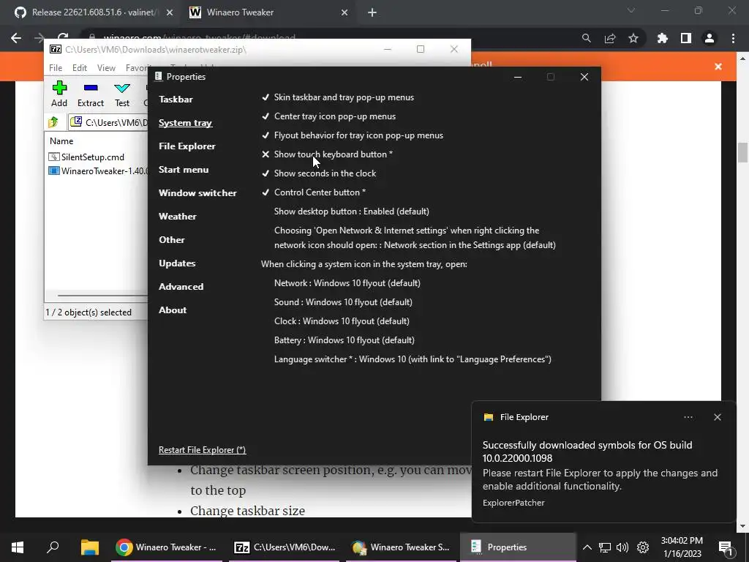Click the 7-Zip Extract toolbar icon
The image size is (749, 562).
click(x=90, y=89)
